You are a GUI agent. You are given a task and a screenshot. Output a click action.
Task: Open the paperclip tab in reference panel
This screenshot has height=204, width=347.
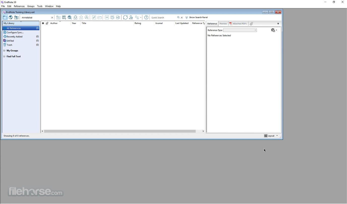point(251,24)
